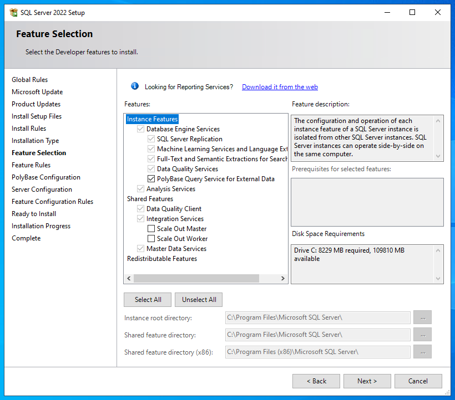Select the Feature Selection step in sidebar
The width and height of the screenshot is (455, 400).
39,153
